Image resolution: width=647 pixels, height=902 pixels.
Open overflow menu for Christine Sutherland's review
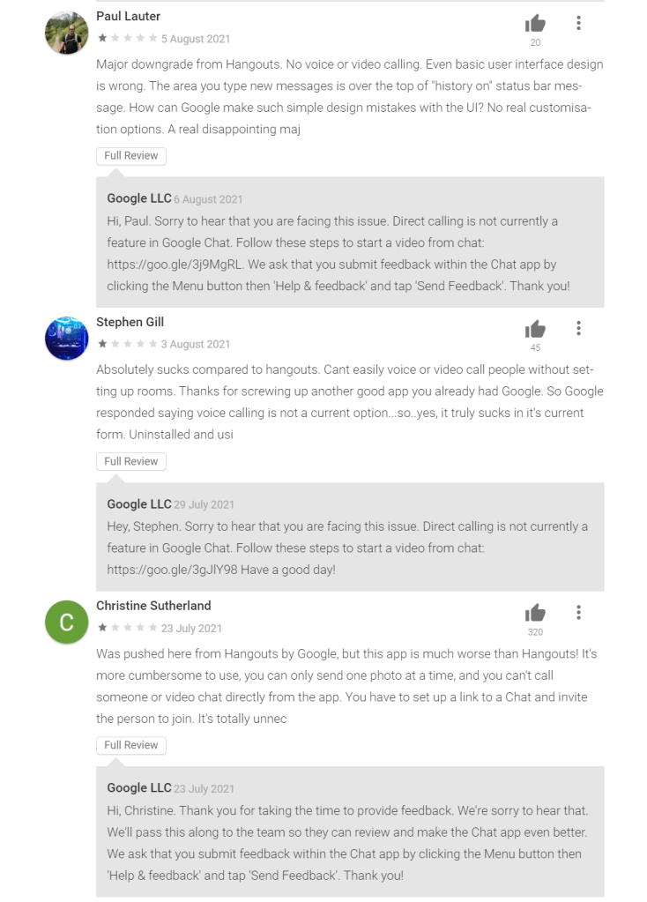click(x=578, y=612)
